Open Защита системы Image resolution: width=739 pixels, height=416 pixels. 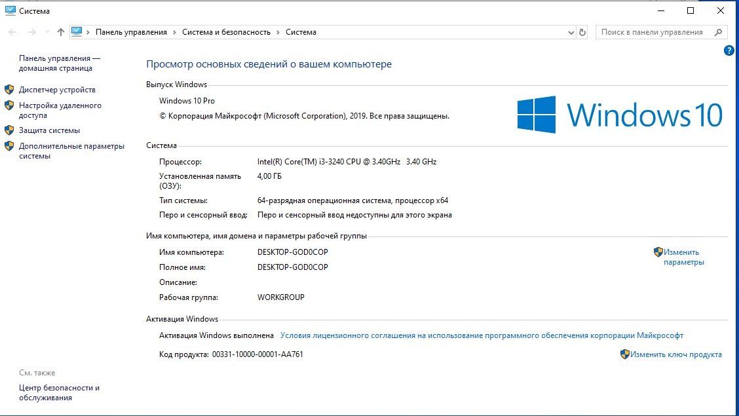(x=50, y=130)
